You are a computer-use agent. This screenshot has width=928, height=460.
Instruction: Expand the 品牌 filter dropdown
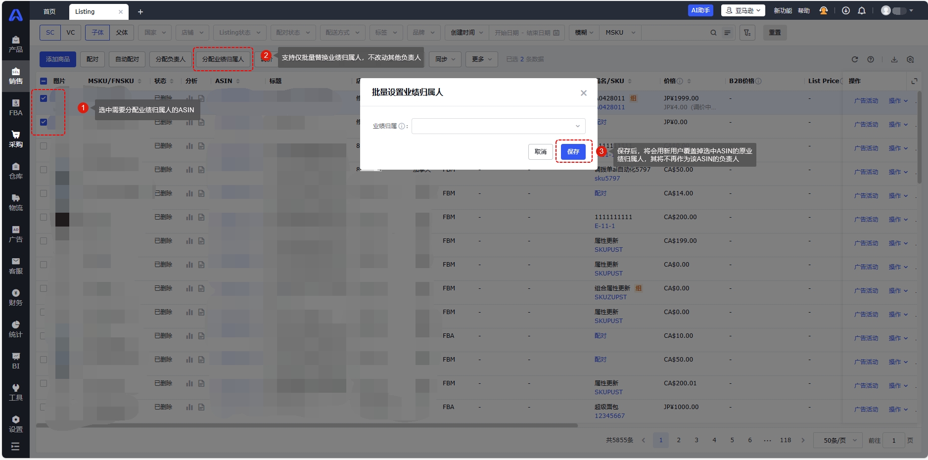(423, 33)
